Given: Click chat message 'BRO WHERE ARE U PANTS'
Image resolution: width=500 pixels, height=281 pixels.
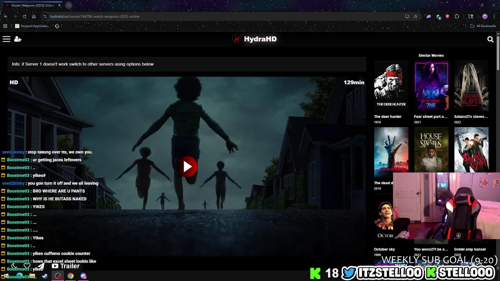Looking at the screenshot, I should [x=59, y=191].
